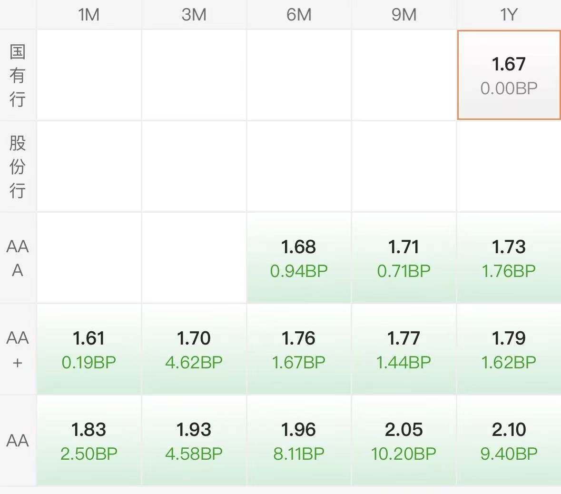Select the 9M column header
The height and width of the screenshot is (494, 561).
pyautogui.click(x=404, y=15)
